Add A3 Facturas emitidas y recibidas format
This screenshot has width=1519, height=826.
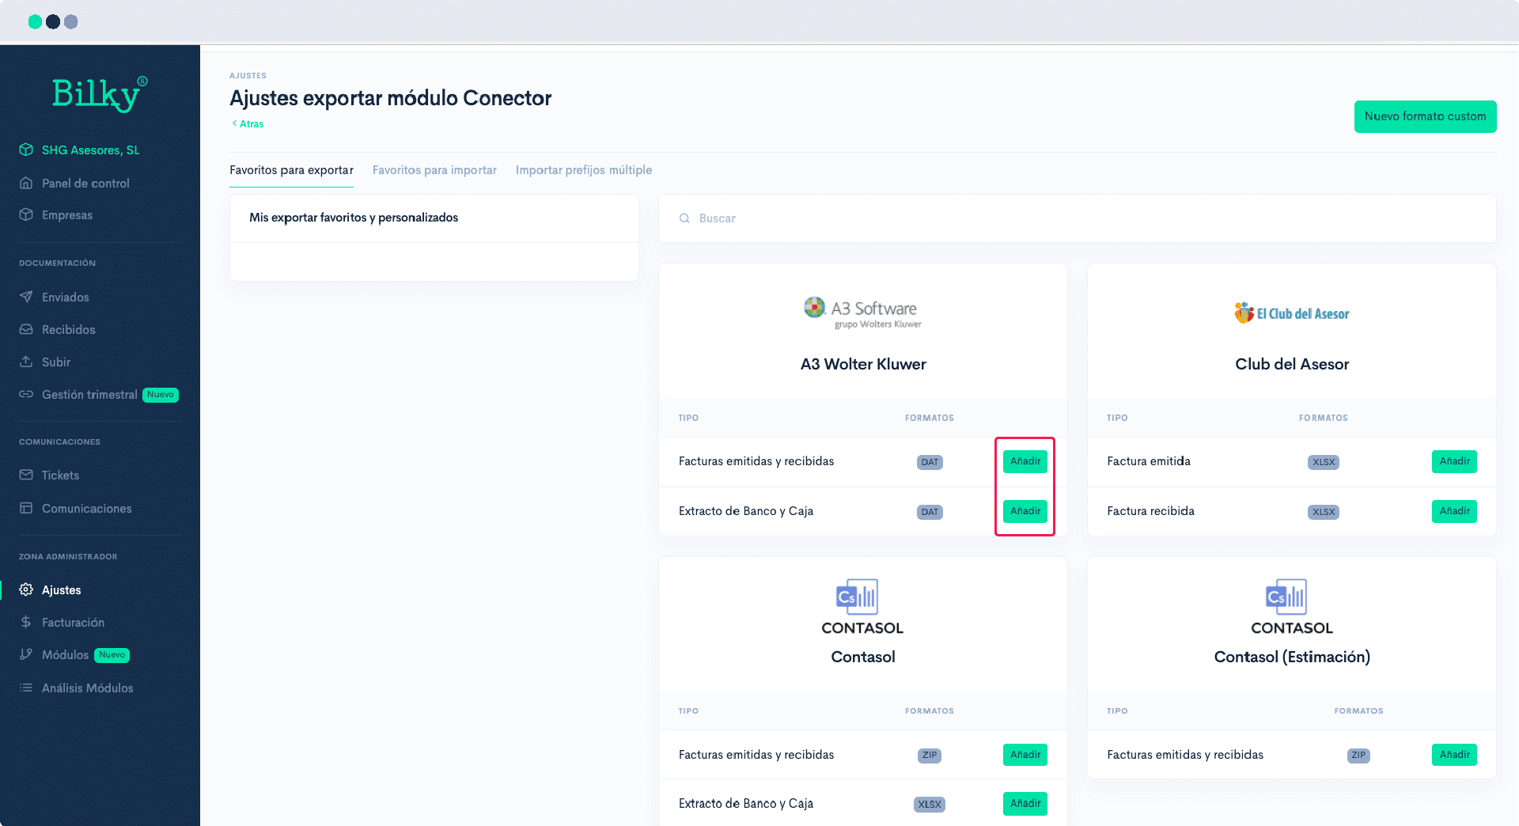pos(1025,461)
